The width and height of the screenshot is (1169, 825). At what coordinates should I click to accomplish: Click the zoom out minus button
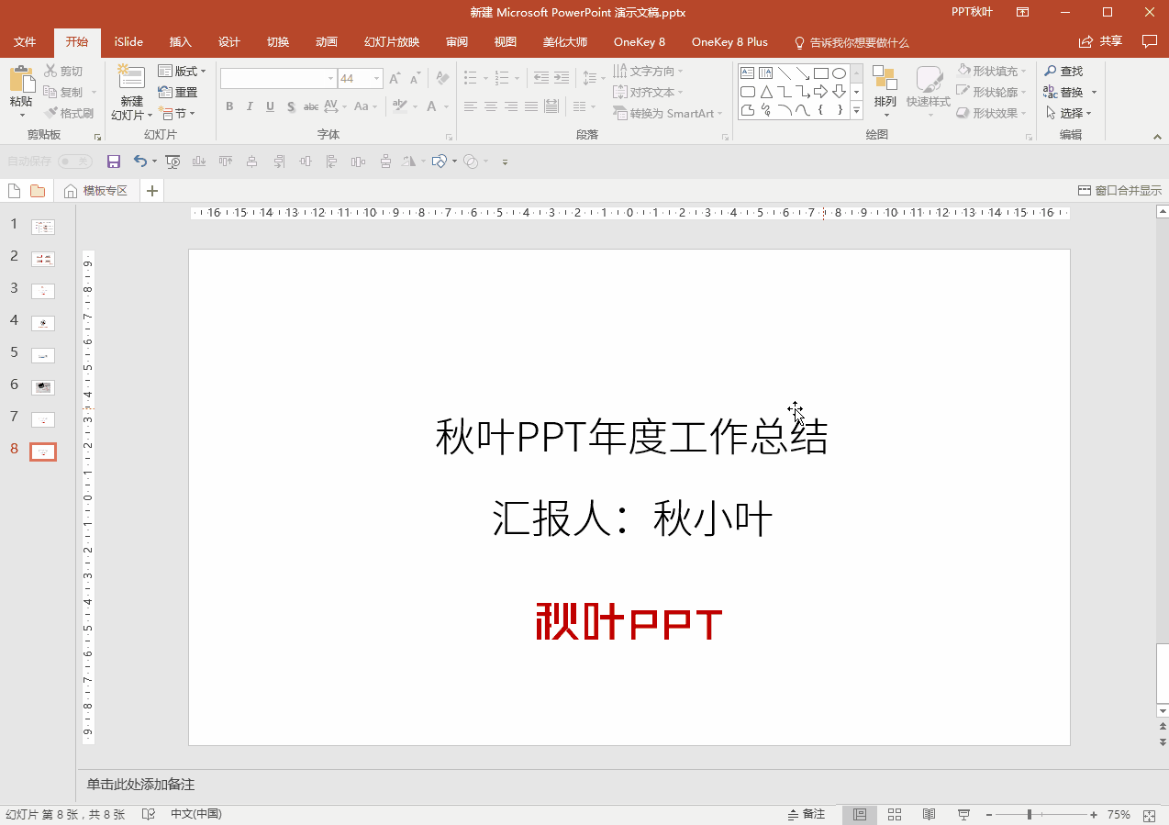(x=990, y=815)
